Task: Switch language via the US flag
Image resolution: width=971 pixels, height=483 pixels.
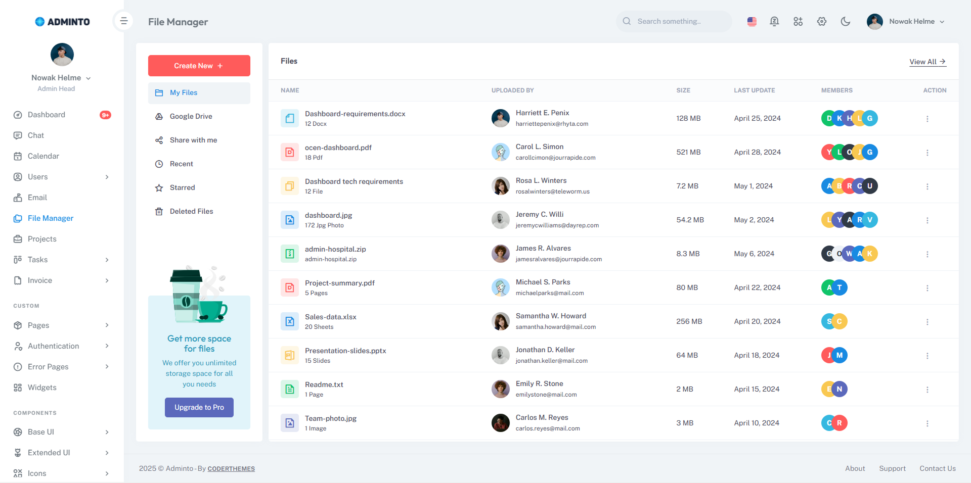Action: tap(752, 21)
